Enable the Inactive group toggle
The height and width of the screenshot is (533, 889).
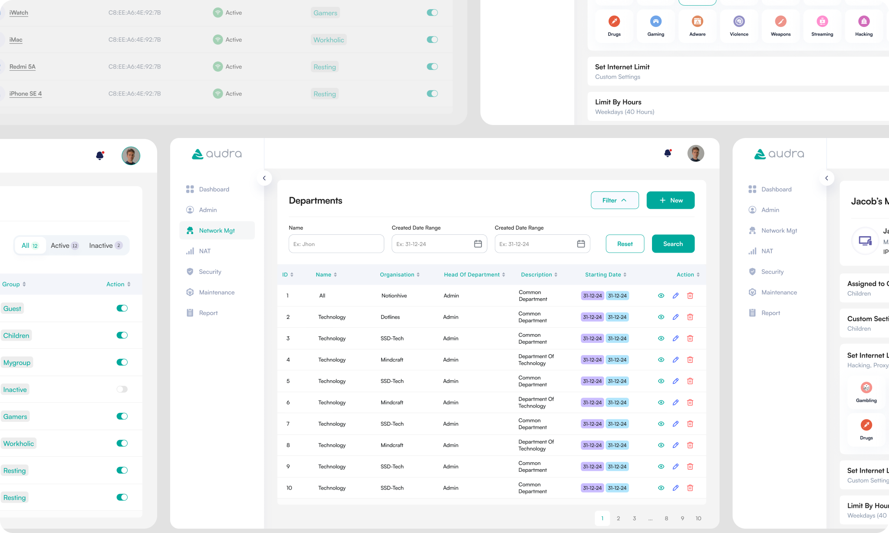(122, 389)
